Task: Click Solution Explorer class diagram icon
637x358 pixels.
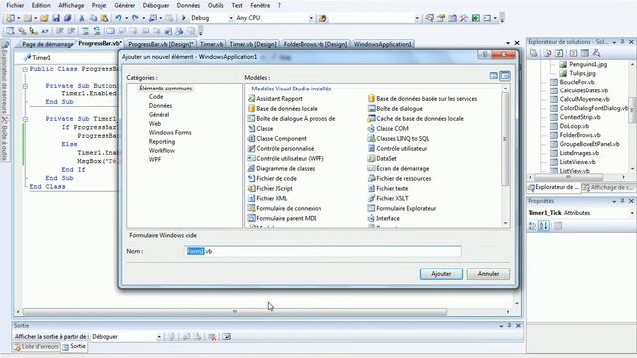Action: point(596,53)
